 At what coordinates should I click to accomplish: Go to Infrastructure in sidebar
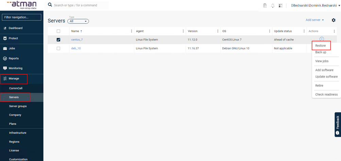(18, 133)
